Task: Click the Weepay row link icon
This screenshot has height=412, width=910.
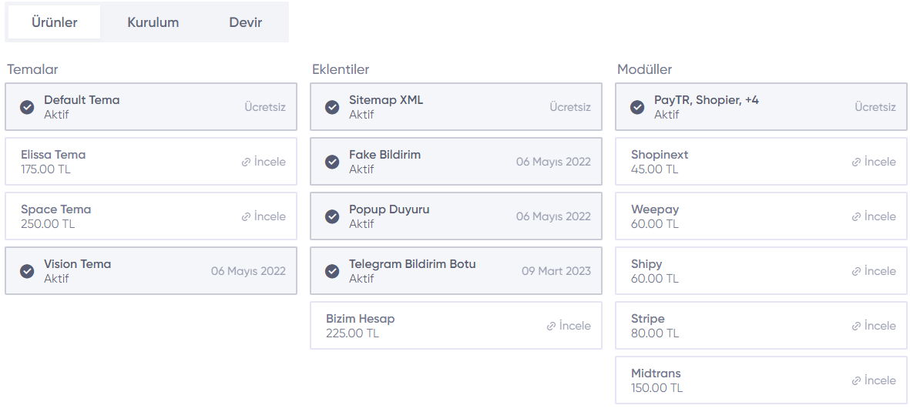Action: click(x=856, y=217)
